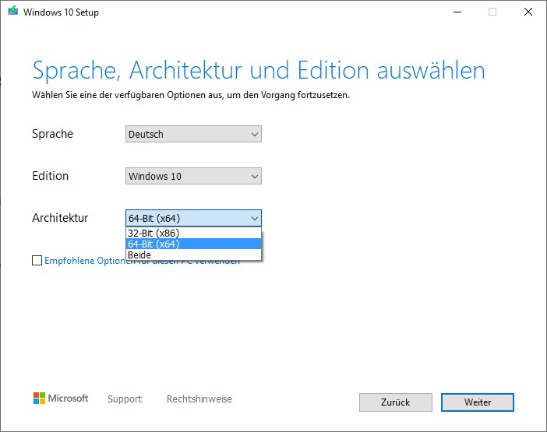The height and width of the screenshot is (432, 547).
Task: Tick the Empfohlene Optionen checkbox
Action: click(x=37, y=260)
